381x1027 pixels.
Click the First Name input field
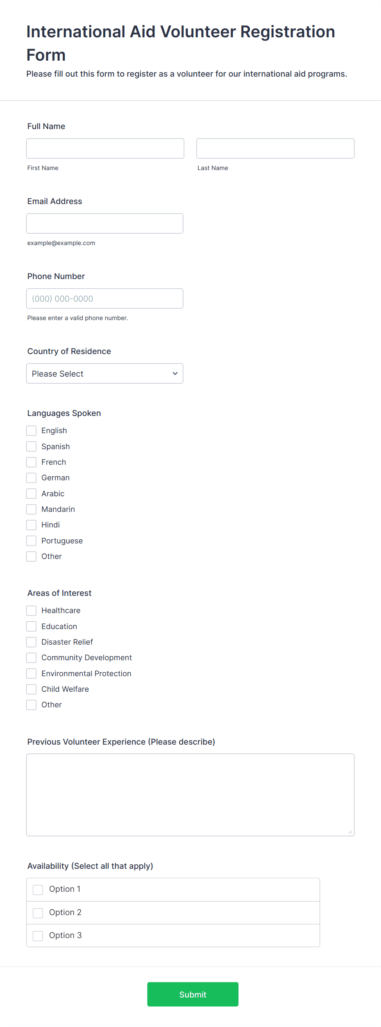pos(105,148)
